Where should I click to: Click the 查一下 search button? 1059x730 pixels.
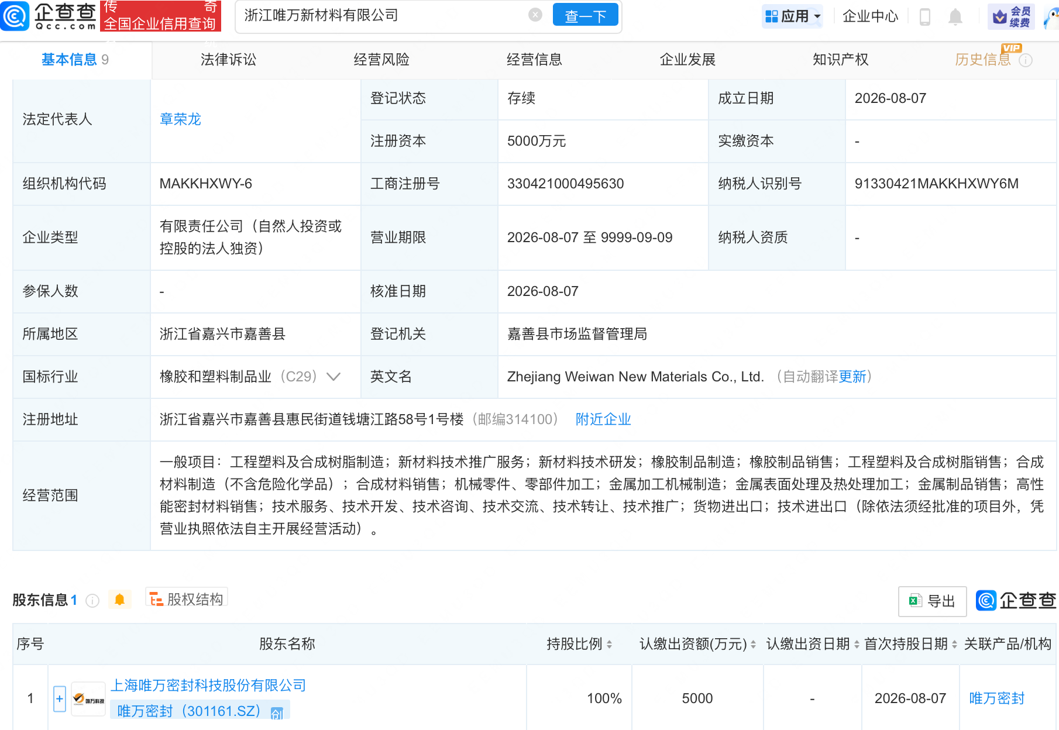(585, 15)
